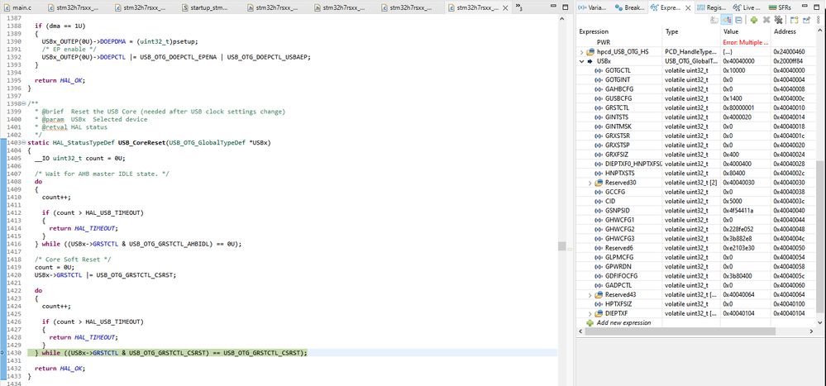Select the GINTSTS register row
Image resolution: width=826 pixels, height=386 pixels.
coord(696,117)
